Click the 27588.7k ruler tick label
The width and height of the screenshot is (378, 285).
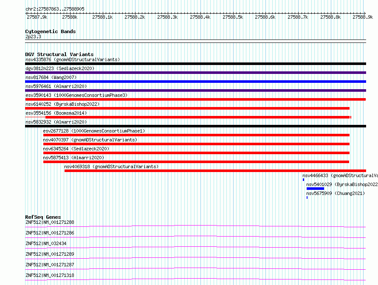[x=298, y=17]
